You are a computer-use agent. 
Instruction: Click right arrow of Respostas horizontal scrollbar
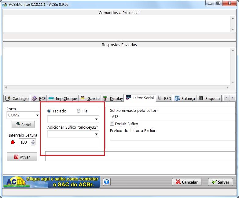pos(228,87)
